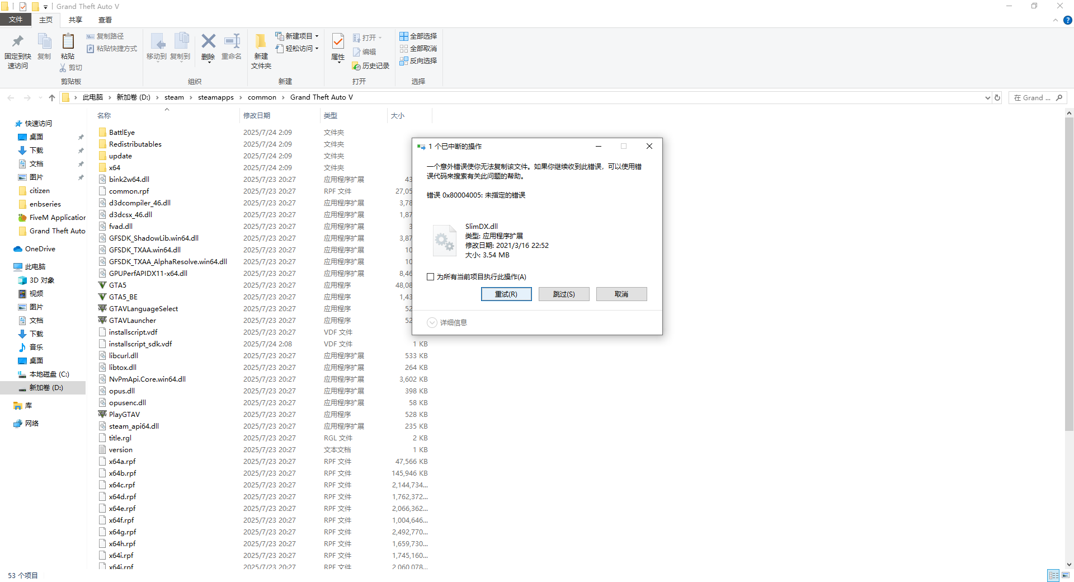The image size is (1074, 582).
Task: Select the GTAVLauncher file
Action: click(x=132, y=321)
